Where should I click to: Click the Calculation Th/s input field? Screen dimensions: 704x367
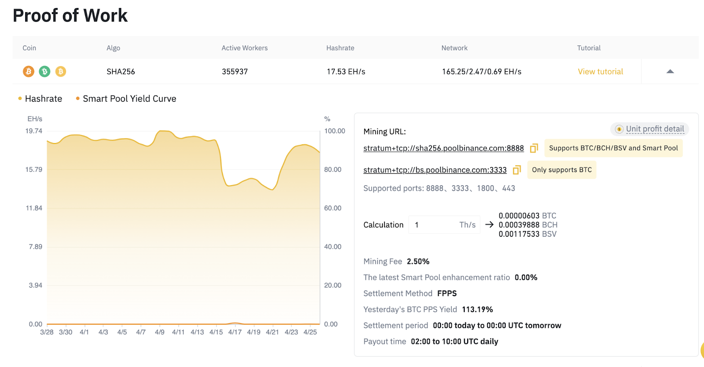433,225
